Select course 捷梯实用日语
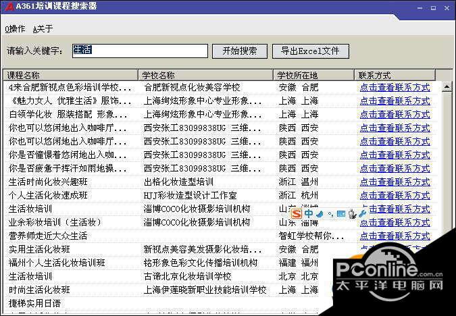 [x=34, y=303]
